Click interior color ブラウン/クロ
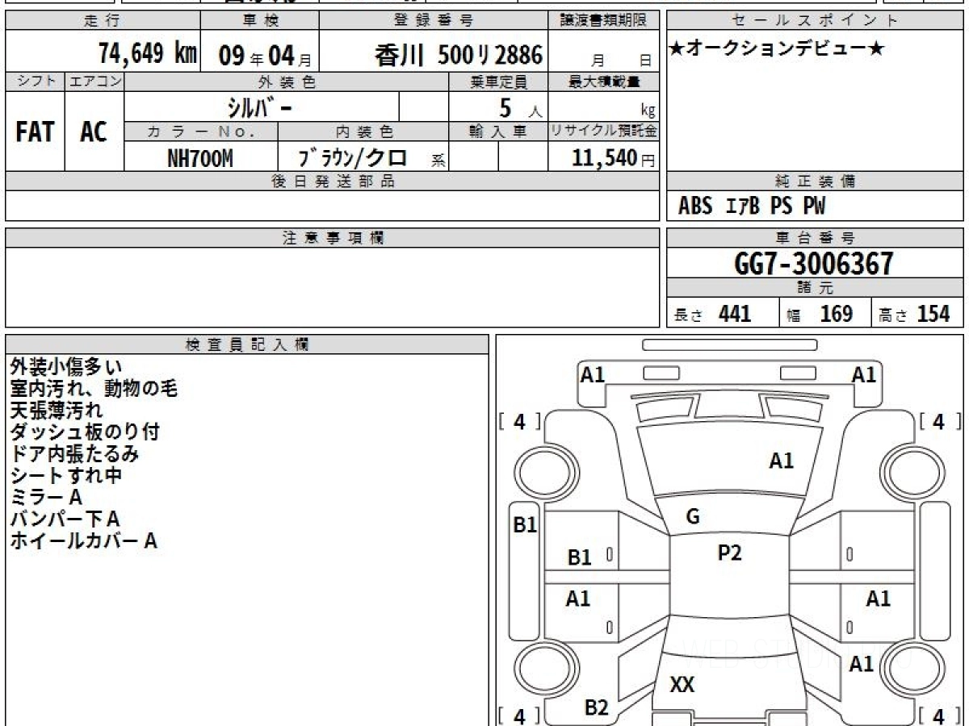969x726 pixels. click(x=353, y=157)
